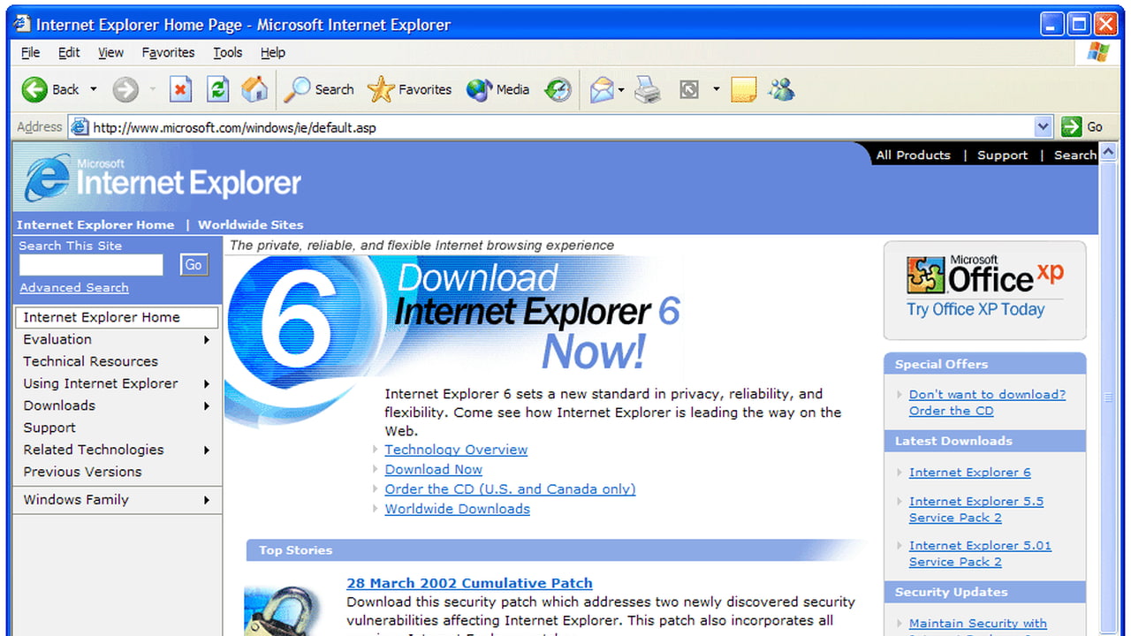Open the Help menu
1131x636 pixels.
tap(272, 53)
